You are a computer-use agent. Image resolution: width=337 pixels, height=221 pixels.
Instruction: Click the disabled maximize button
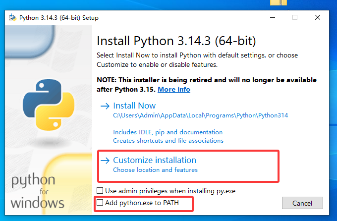295,18
